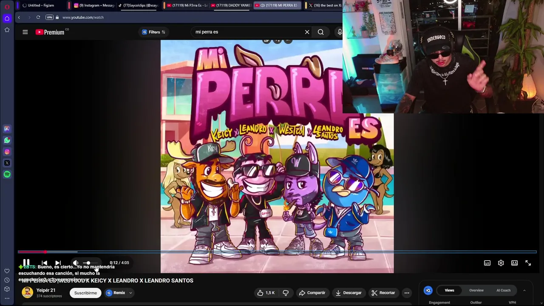Select the AI Coach tab
This screenshot has width=544, height=306.
[504, 290]
